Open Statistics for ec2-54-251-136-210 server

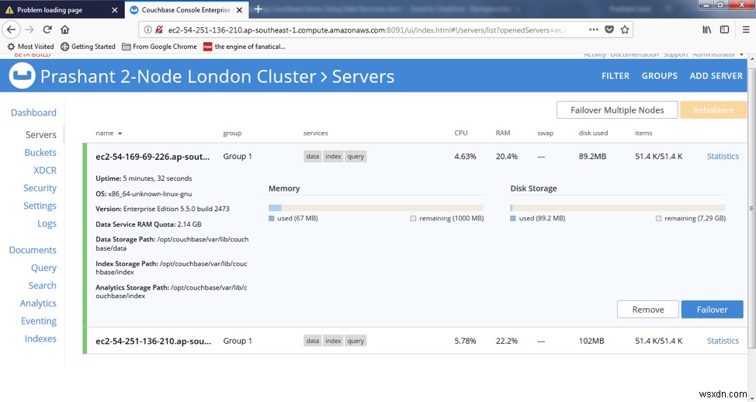[x=723, y=341]
